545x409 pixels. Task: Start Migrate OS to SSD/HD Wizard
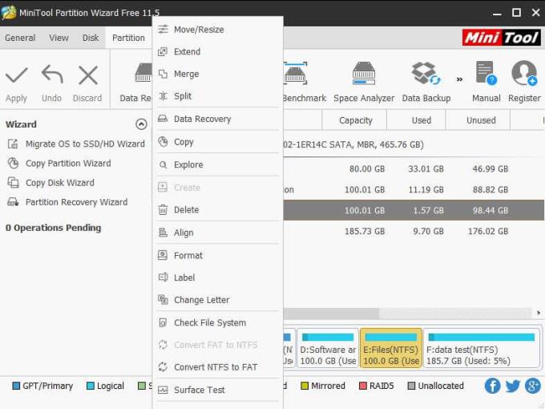76,144
